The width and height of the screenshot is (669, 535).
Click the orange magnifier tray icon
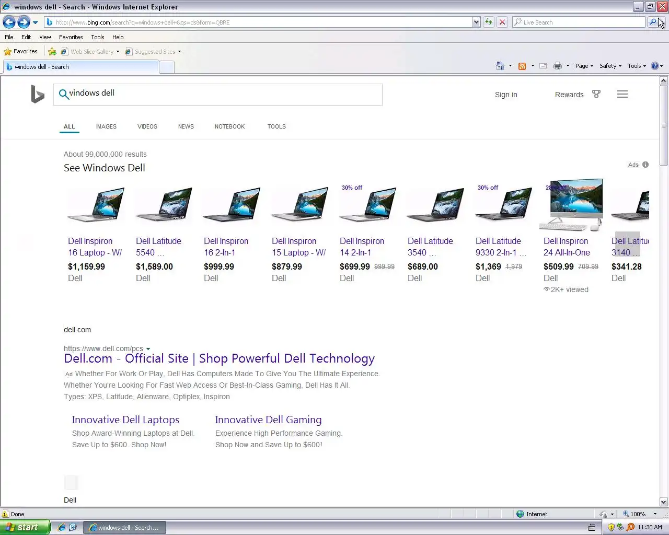[x=630, y=527]
